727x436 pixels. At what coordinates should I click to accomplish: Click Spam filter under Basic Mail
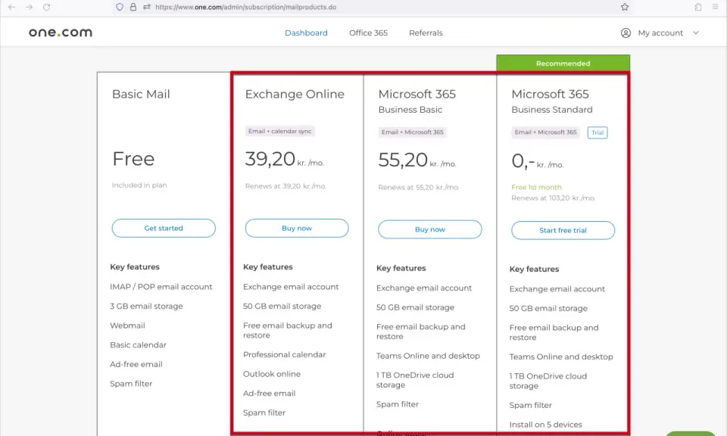131,384
